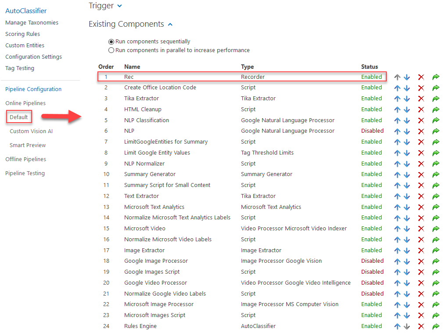Open Scoring Rules from sidebar
The height and width of the screenshot is (335, 446).
click(22, 34)
